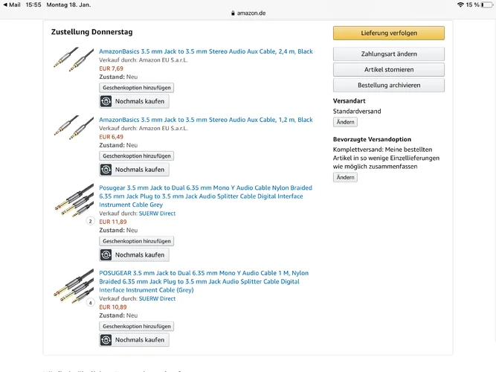The image size is (496, 372).
Task: Tap the lock icon beside amazon.de
Action: (233, 13)
